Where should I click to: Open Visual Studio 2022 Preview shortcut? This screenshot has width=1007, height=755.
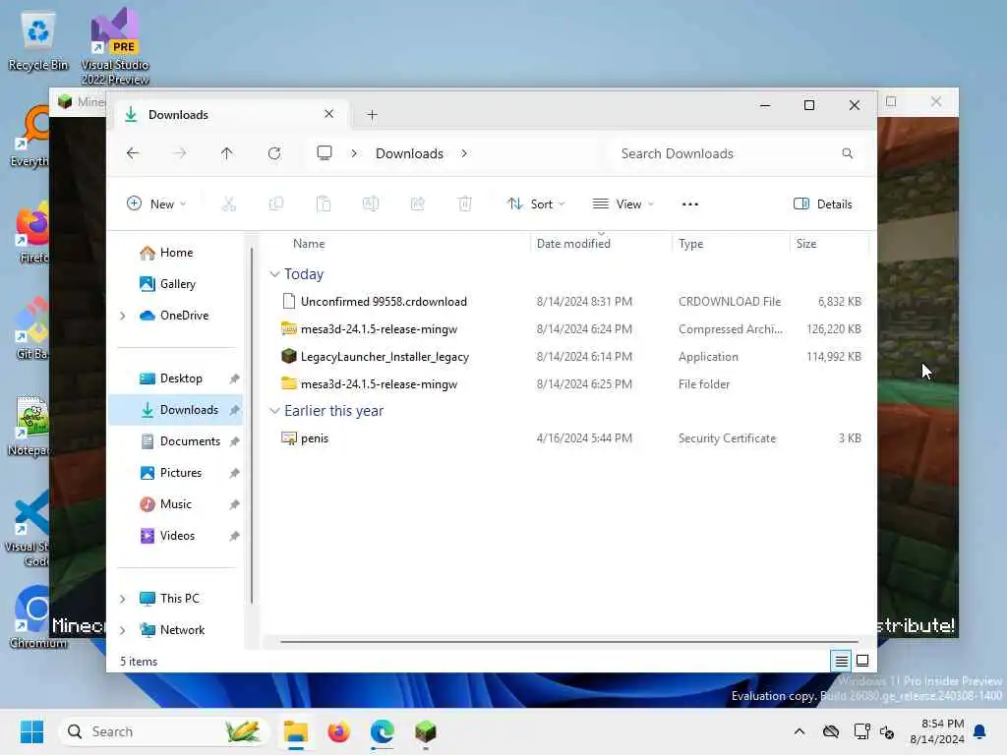115,46
